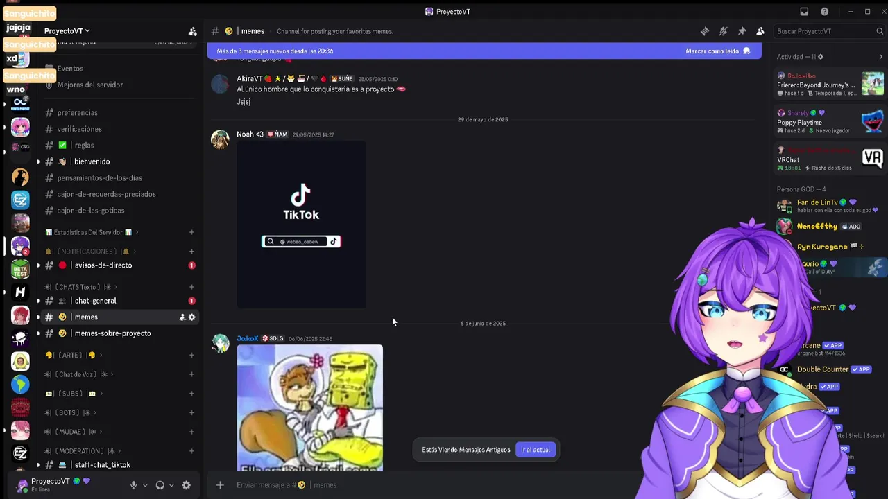Screen dimensions: 888x499
Task: Open staff-chat_tiktok channel
Action: 102,465
